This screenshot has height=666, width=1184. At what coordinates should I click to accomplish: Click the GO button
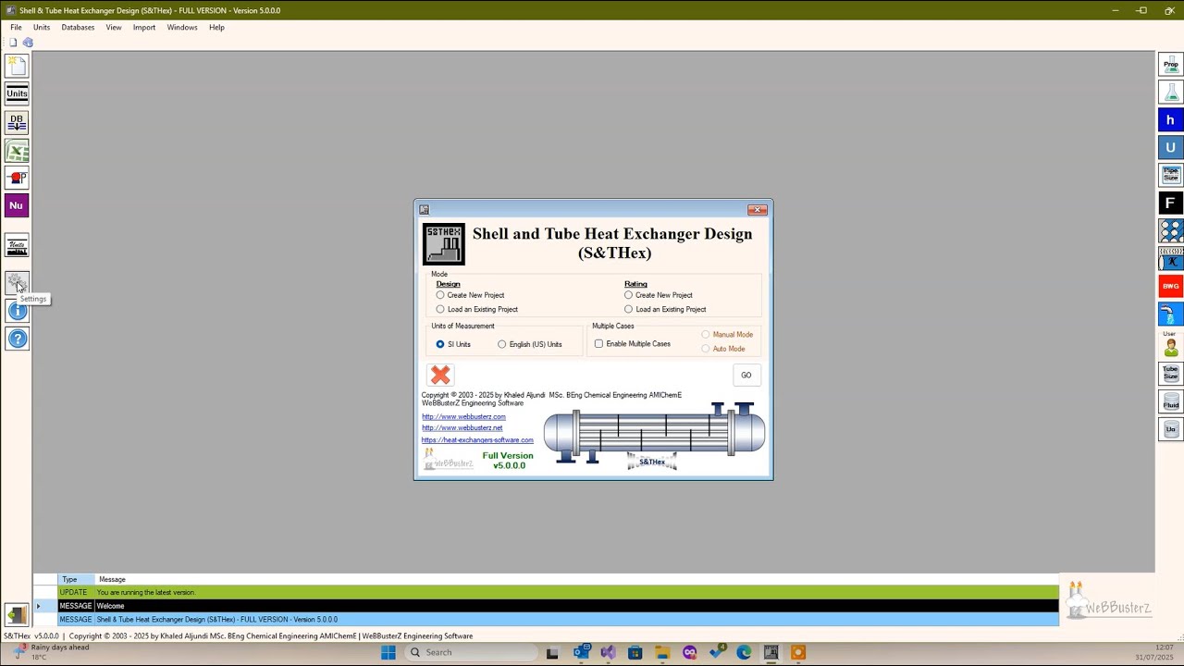746,375
